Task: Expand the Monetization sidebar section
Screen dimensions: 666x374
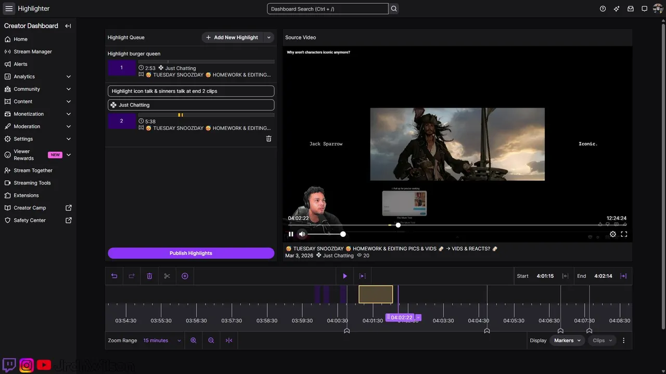Action: point(69,114)
